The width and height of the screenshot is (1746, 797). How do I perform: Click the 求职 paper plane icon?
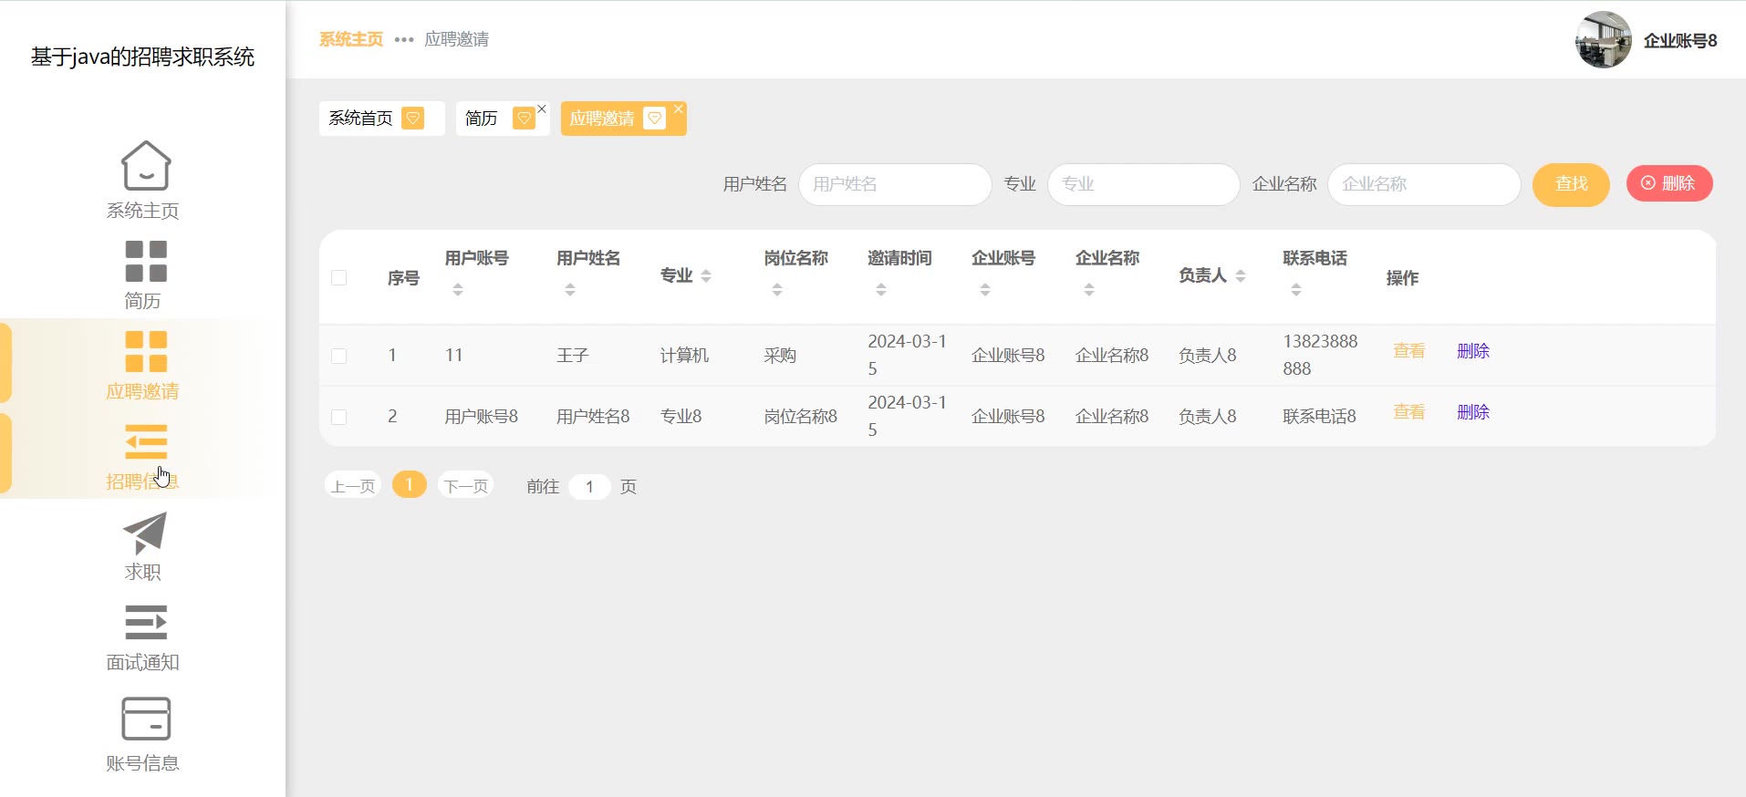tap(144, 533)
